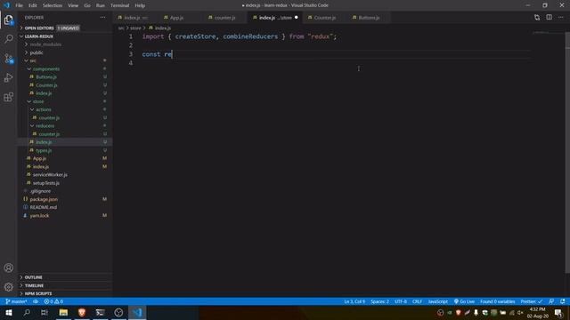Select language mode JavaScript
This screenshot has height=320, width=570.
pyautogui.click(x=437, y=301)
